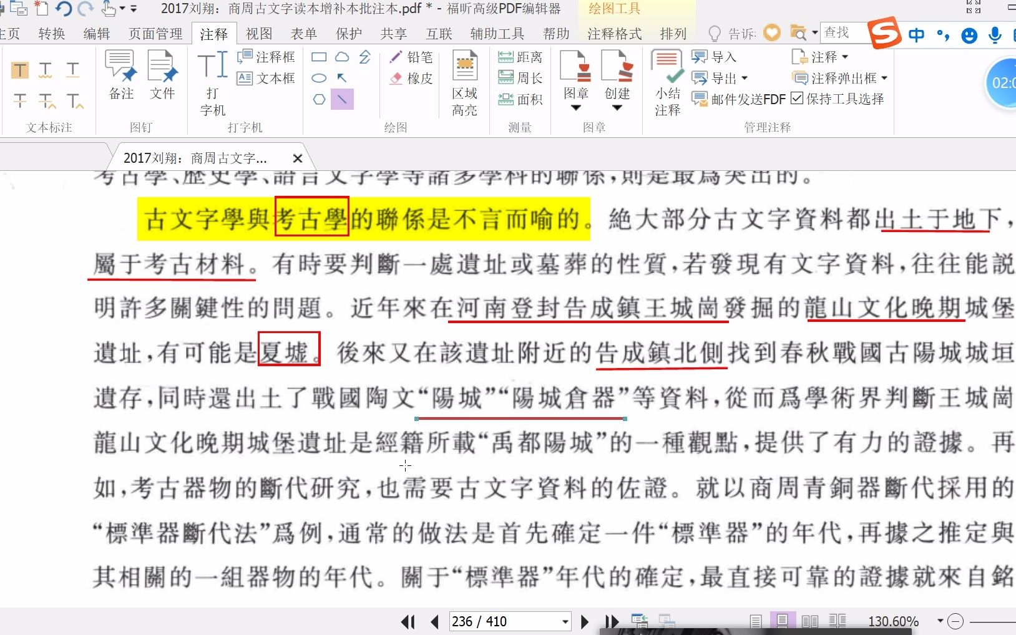1016x635 pixels.
Task: Open the 编辑 ribbon tab
Action: click(x=97, y=34)
